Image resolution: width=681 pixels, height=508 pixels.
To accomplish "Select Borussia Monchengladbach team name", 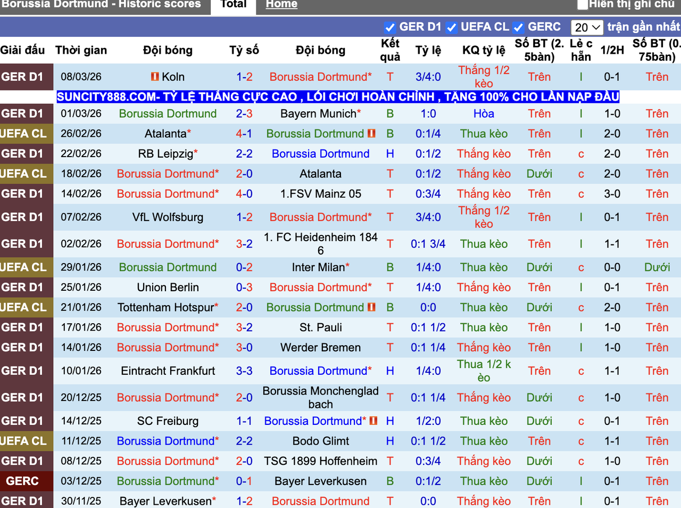I will point(321,398).
